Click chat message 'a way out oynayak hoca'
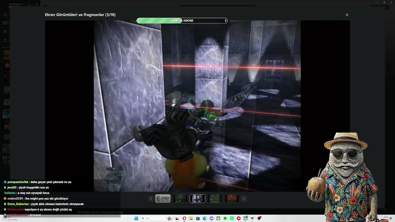 pyautogui.click(x=33, y=193)
